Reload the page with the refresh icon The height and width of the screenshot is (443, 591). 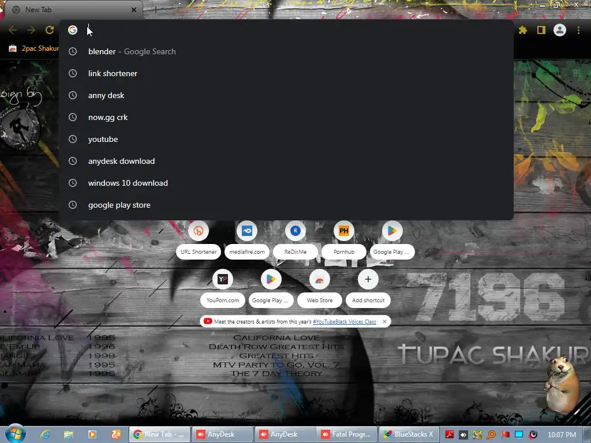[x=50, y=30]
